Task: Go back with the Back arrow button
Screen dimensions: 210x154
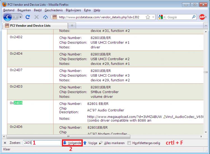Action: click(x=7, y=17)
